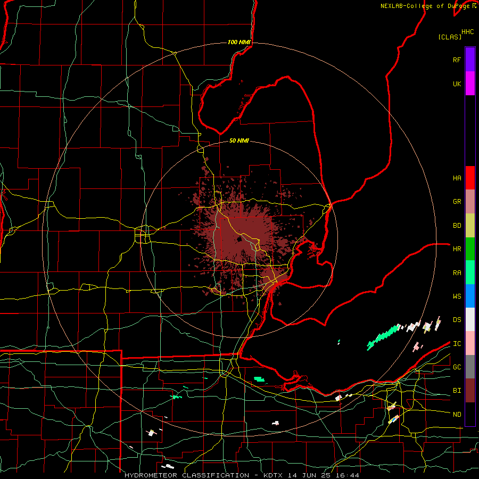Screen dimensions: 479x479
Task: Click the HA red legend swatch
Action: coord(470,178)
